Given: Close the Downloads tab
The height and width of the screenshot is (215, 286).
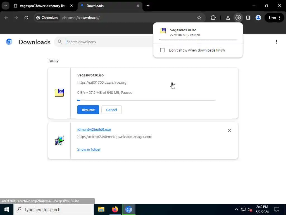Looking at the screenshot, I should 138,6.
